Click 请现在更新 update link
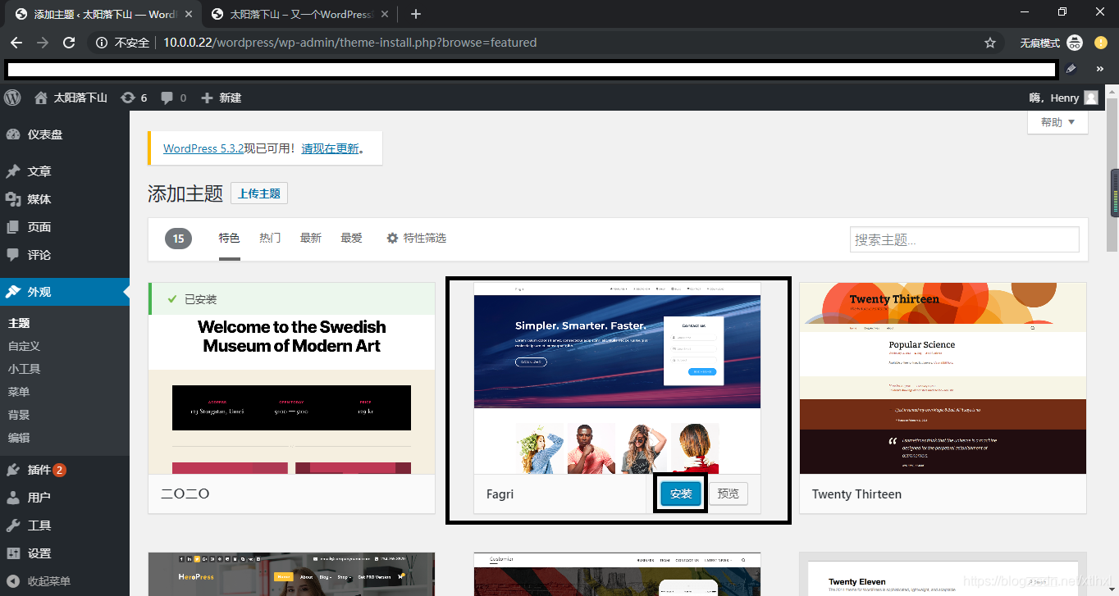This screenshot has width=1119, height=596. pos(330,148)
